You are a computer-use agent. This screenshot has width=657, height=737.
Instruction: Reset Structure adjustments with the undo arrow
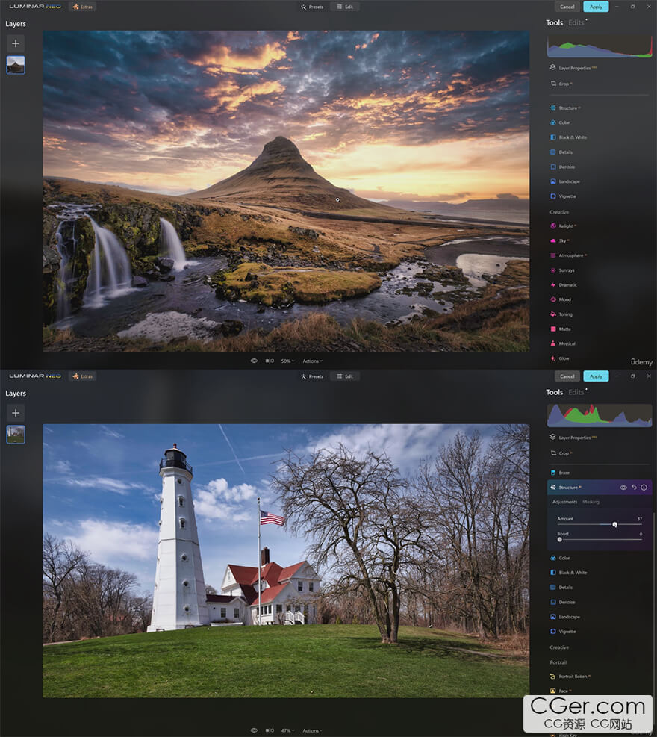634,488
